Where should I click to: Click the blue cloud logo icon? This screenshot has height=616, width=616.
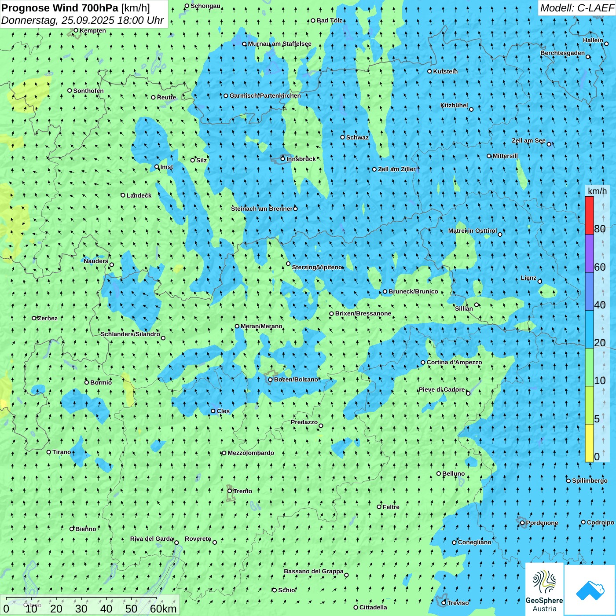[590, 590]
